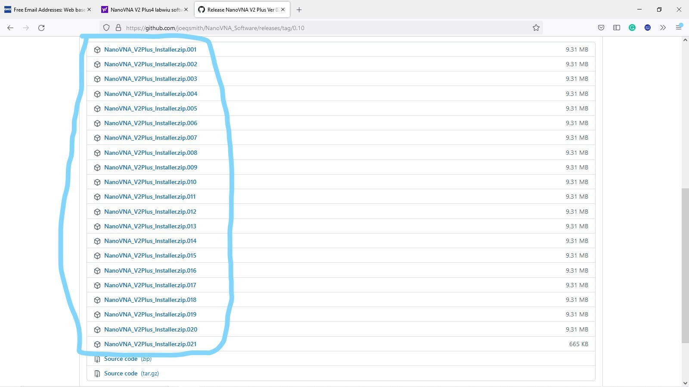Click package icon beside Installer.zip.005
The image size is (689, 387).
[97, 109]
